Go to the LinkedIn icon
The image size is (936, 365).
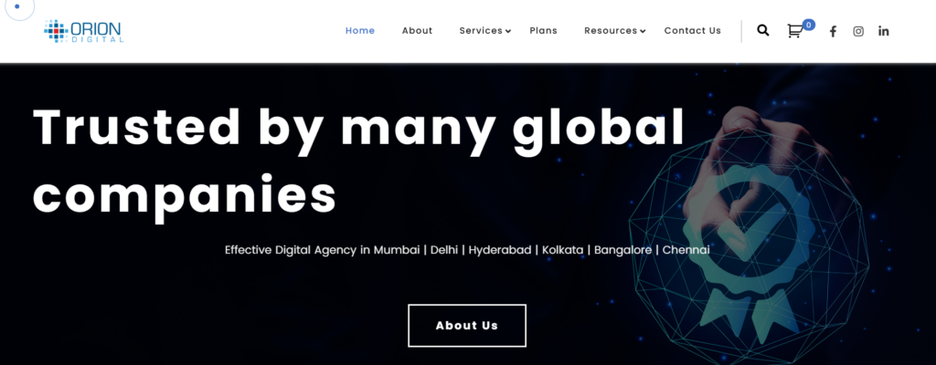coord(884,31)
